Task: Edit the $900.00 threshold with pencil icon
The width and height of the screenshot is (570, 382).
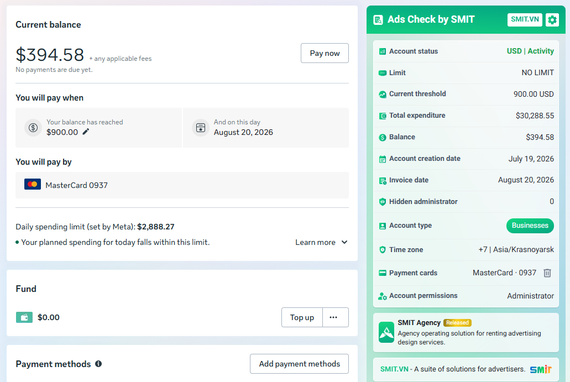Action: tap(86, 132)
